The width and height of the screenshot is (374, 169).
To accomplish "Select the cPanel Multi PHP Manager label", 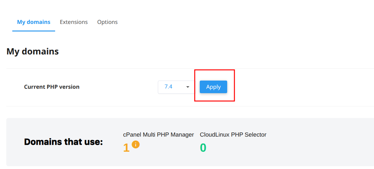I will point(158,135).
